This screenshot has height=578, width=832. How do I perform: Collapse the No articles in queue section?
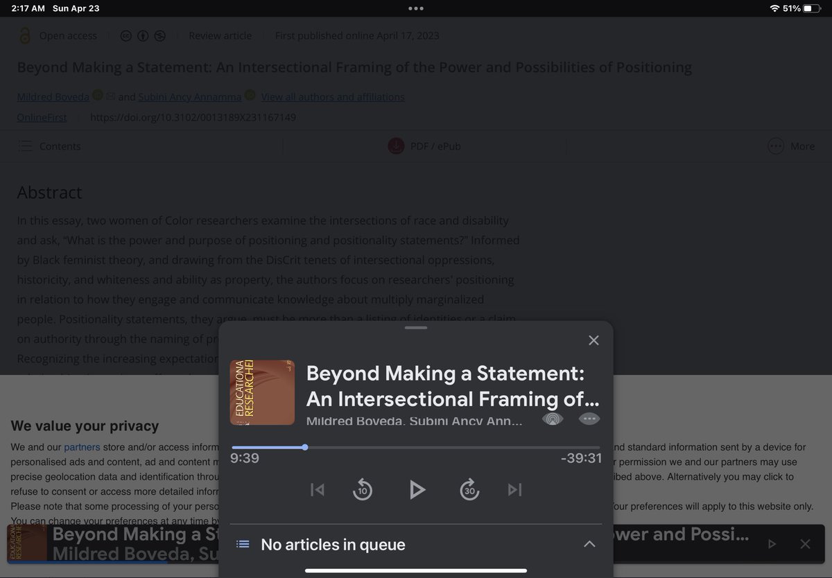(589, 544)
